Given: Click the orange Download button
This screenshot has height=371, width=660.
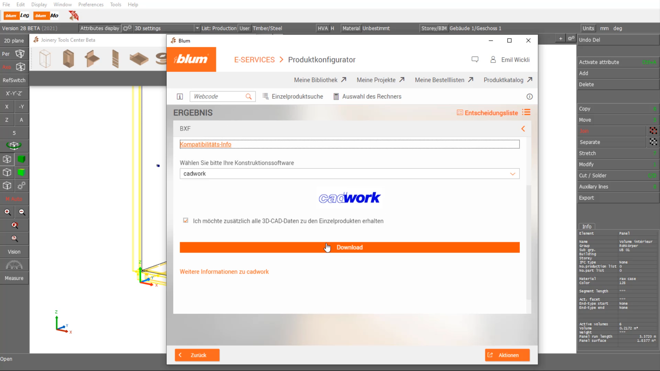Looking at the screenshot, I should [349, 247].
